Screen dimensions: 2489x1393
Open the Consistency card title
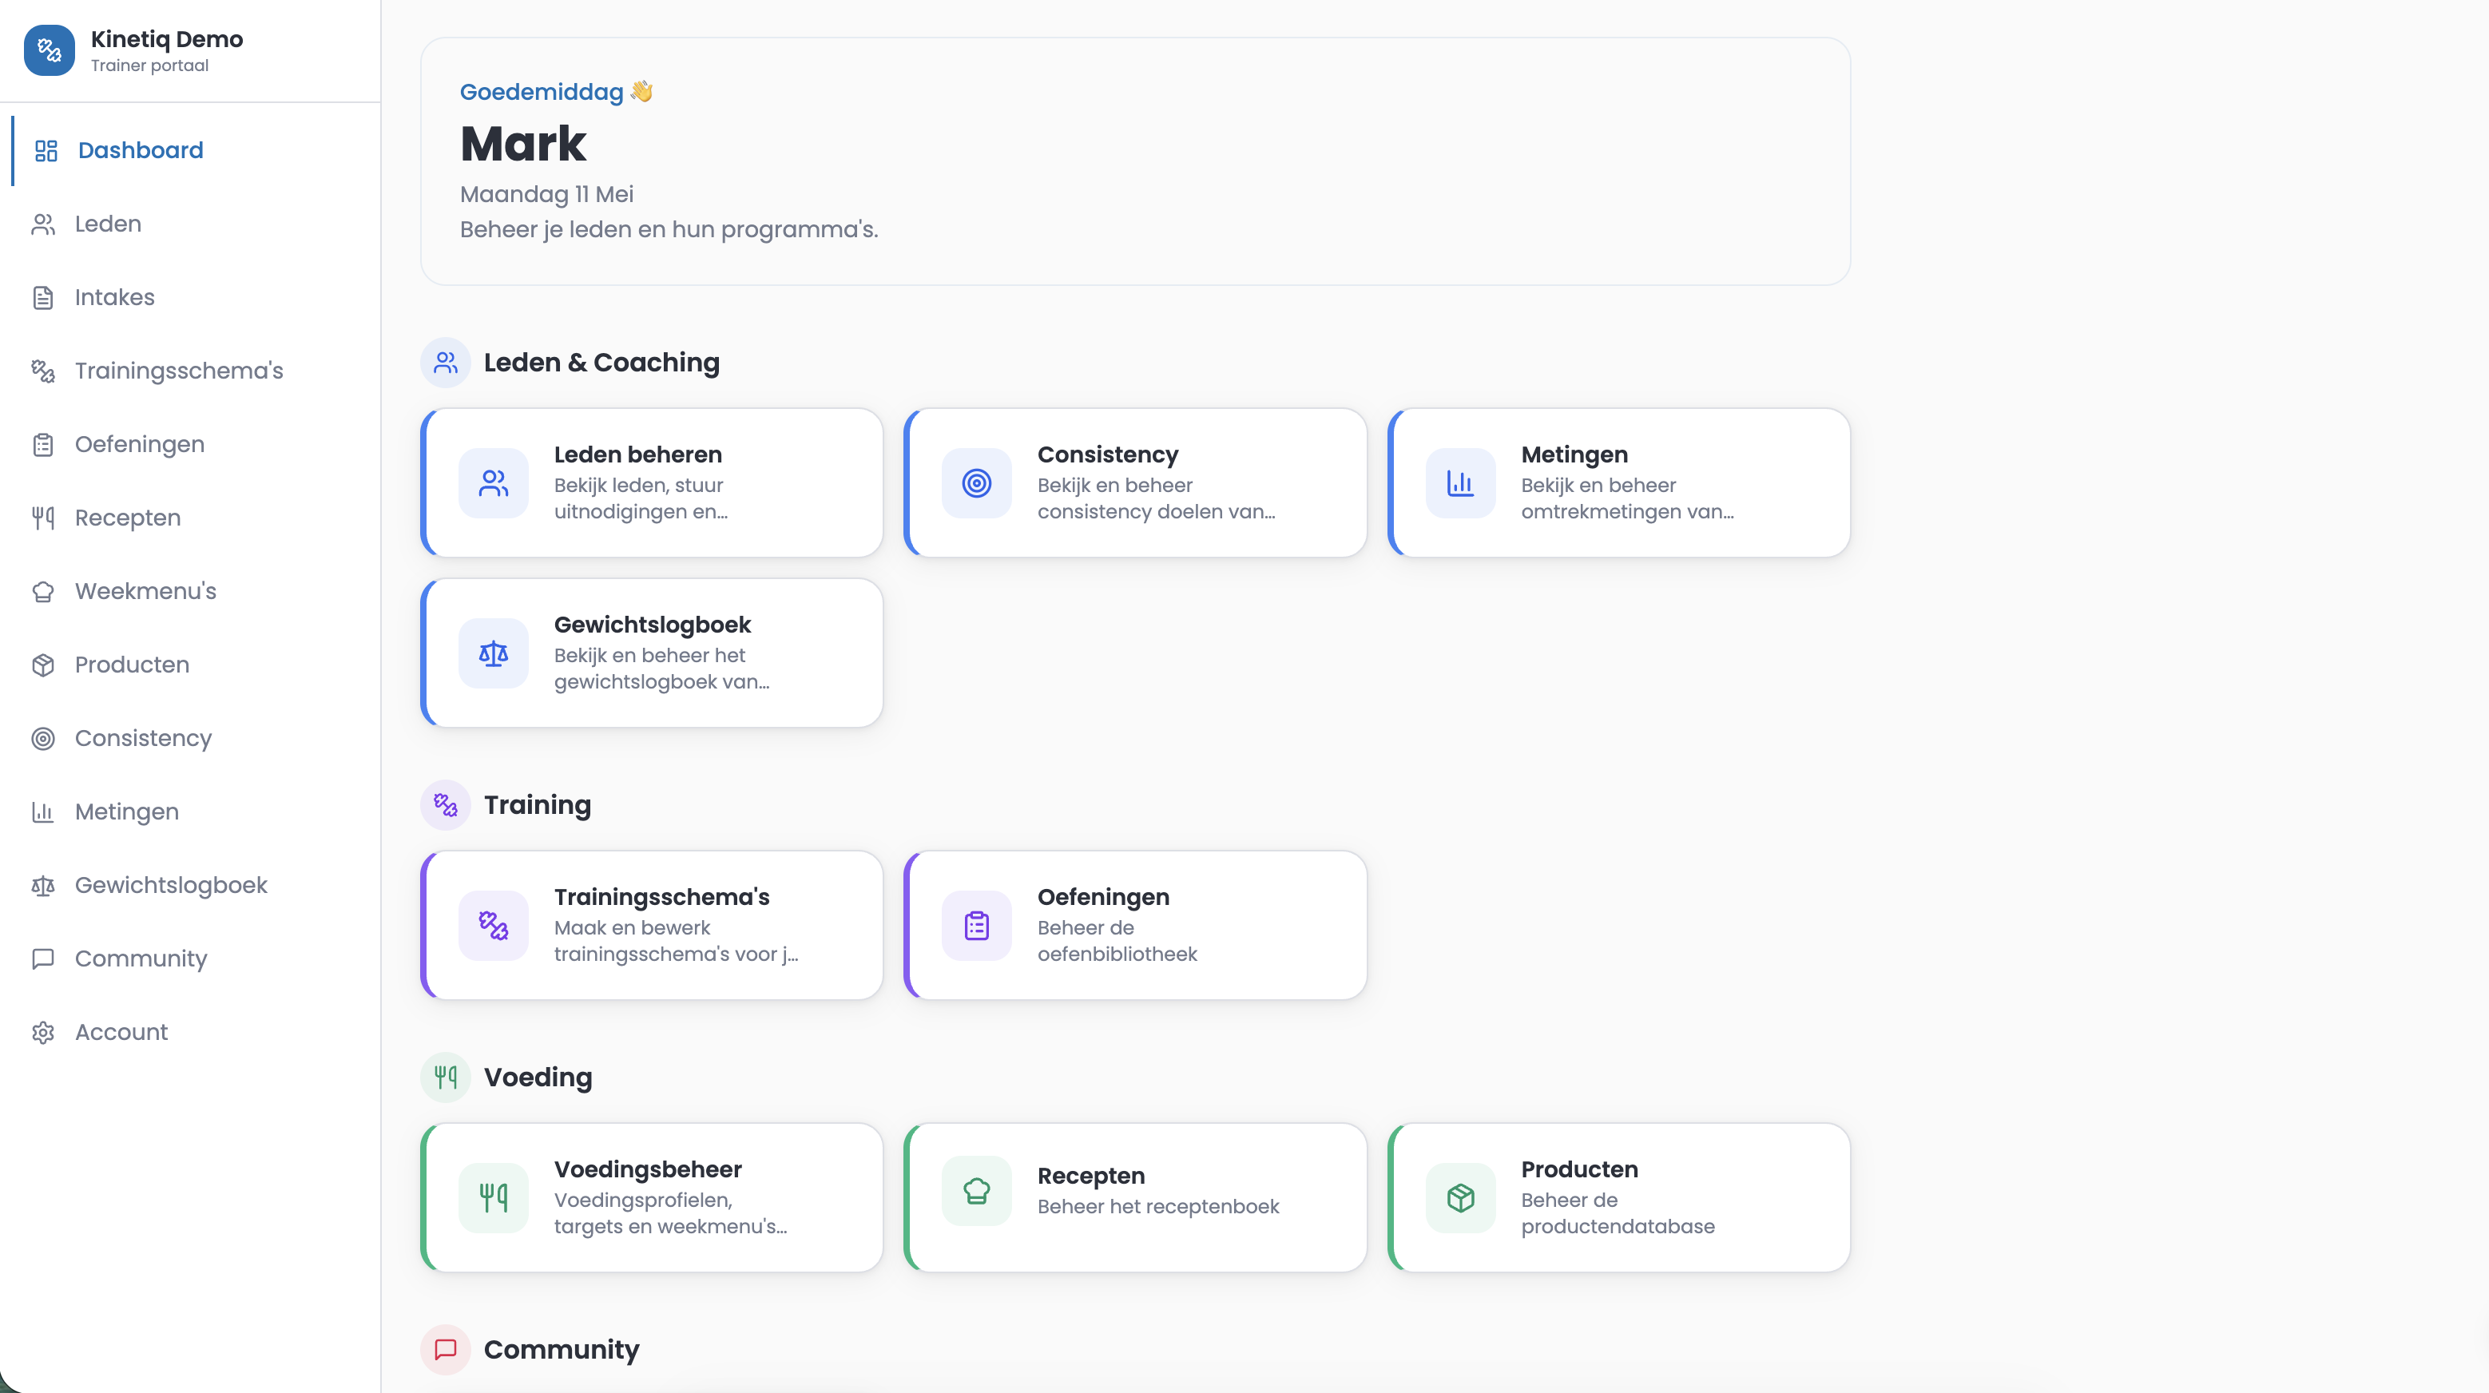point(1107,454)
